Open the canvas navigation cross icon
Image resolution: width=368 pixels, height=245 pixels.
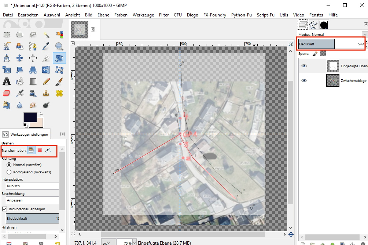point(291,234)
